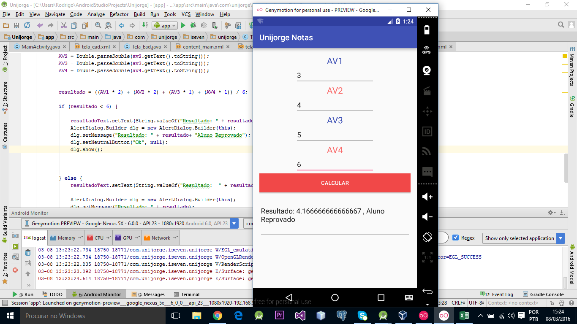Increase emulator volume
This screenshot has width=577, height=324.
tap(427, 197)
